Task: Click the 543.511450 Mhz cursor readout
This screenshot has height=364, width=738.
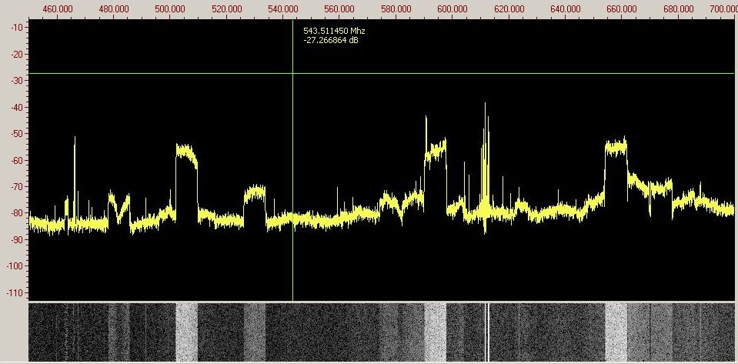Action: point(334,31)
